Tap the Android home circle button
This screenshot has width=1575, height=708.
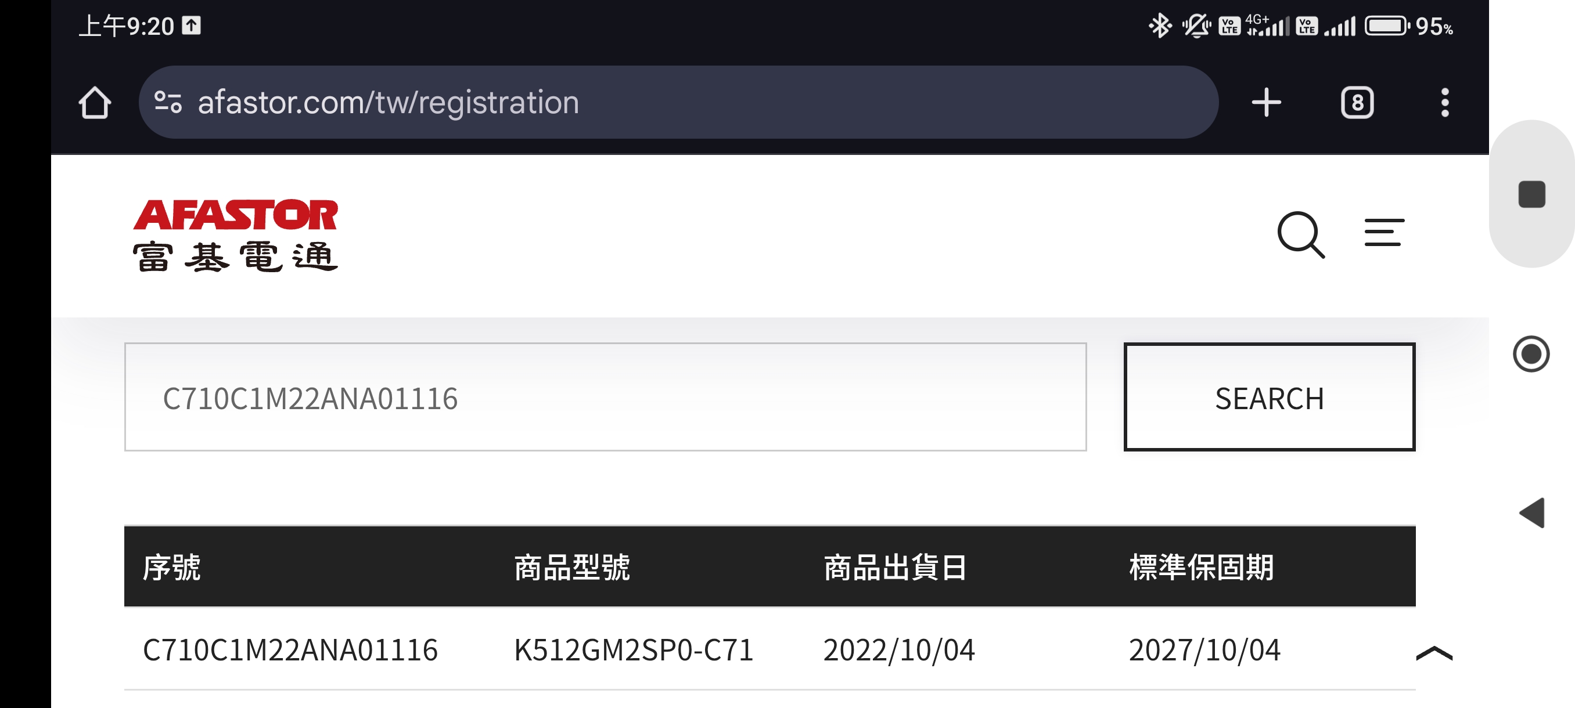coord(1531,353)
